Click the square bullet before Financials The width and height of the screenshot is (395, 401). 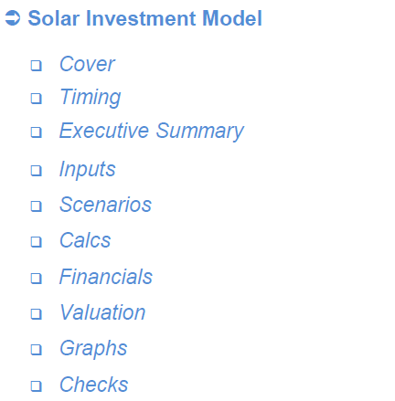click(36, 278)
